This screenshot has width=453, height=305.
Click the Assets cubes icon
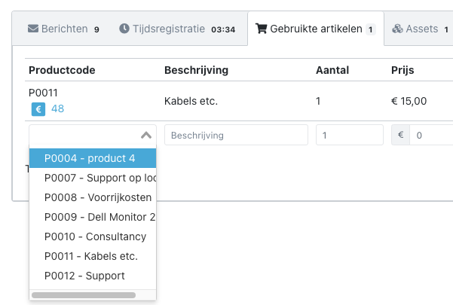click(x=397, y=29)
